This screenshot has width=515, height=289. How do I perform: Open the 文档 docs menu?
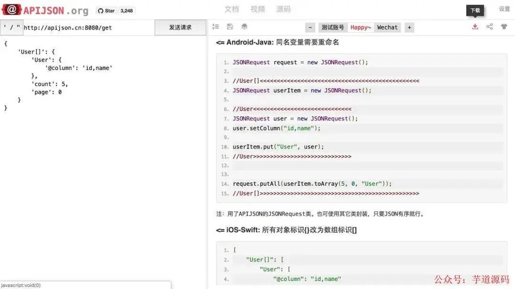point(232,10)
